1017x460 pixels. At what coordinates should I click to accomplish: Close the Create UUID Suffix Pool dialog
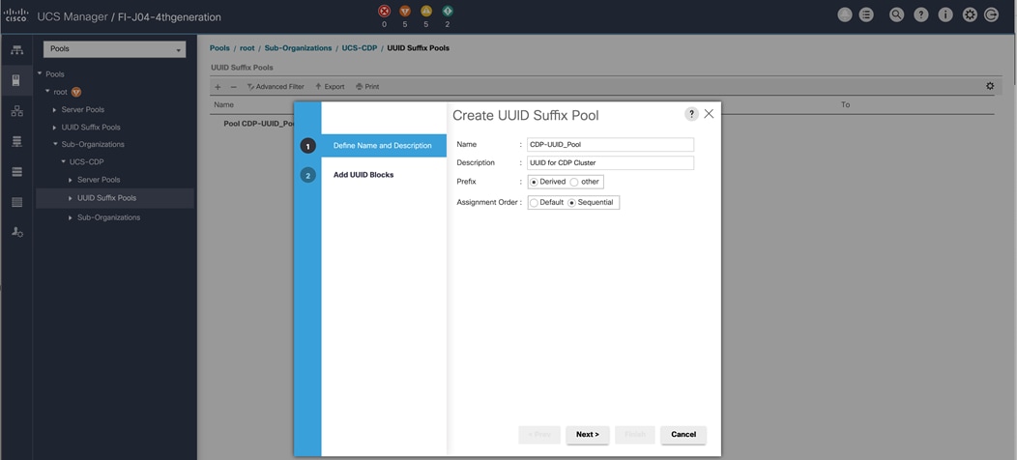(709, 113)
